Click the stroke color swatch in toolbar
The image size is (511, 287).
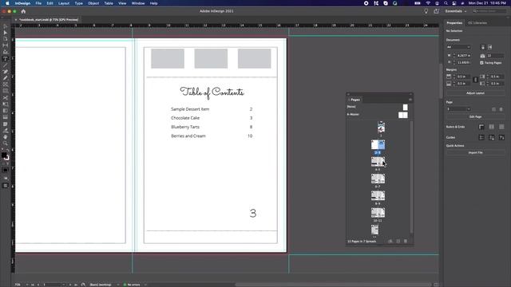(7, 158)
